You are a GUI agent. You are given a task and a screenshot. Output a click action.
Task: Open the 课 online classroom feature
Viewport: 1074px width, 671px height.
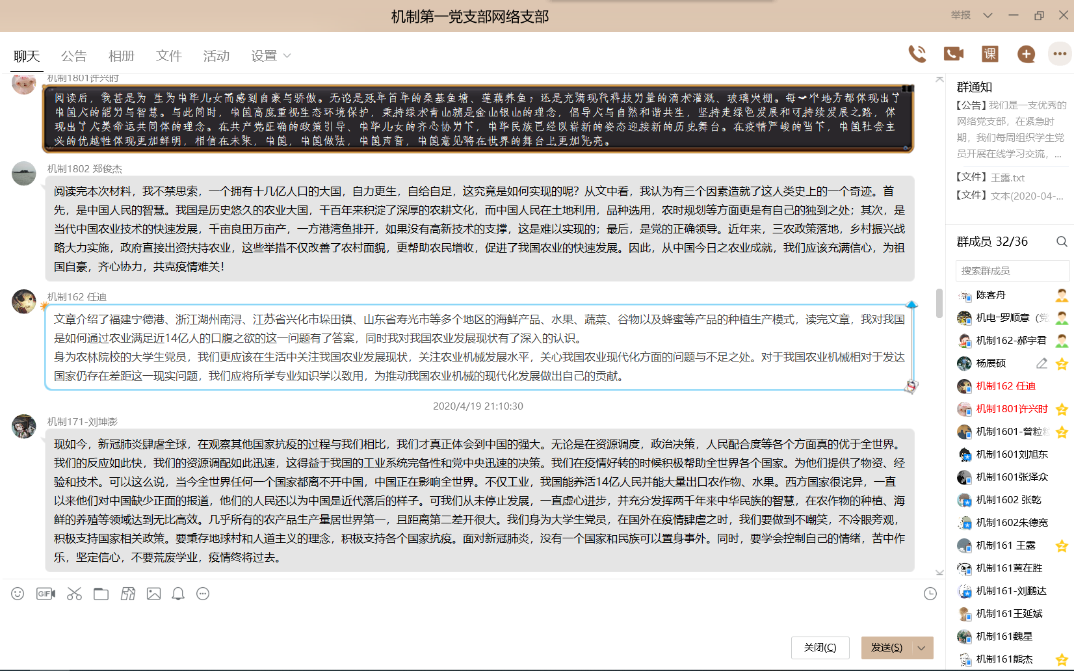[x=989, y=55]
